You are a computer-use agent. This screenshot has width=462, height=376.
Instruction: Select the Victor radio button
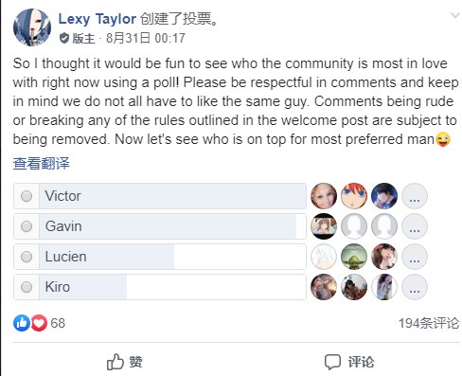click(27, 196)
